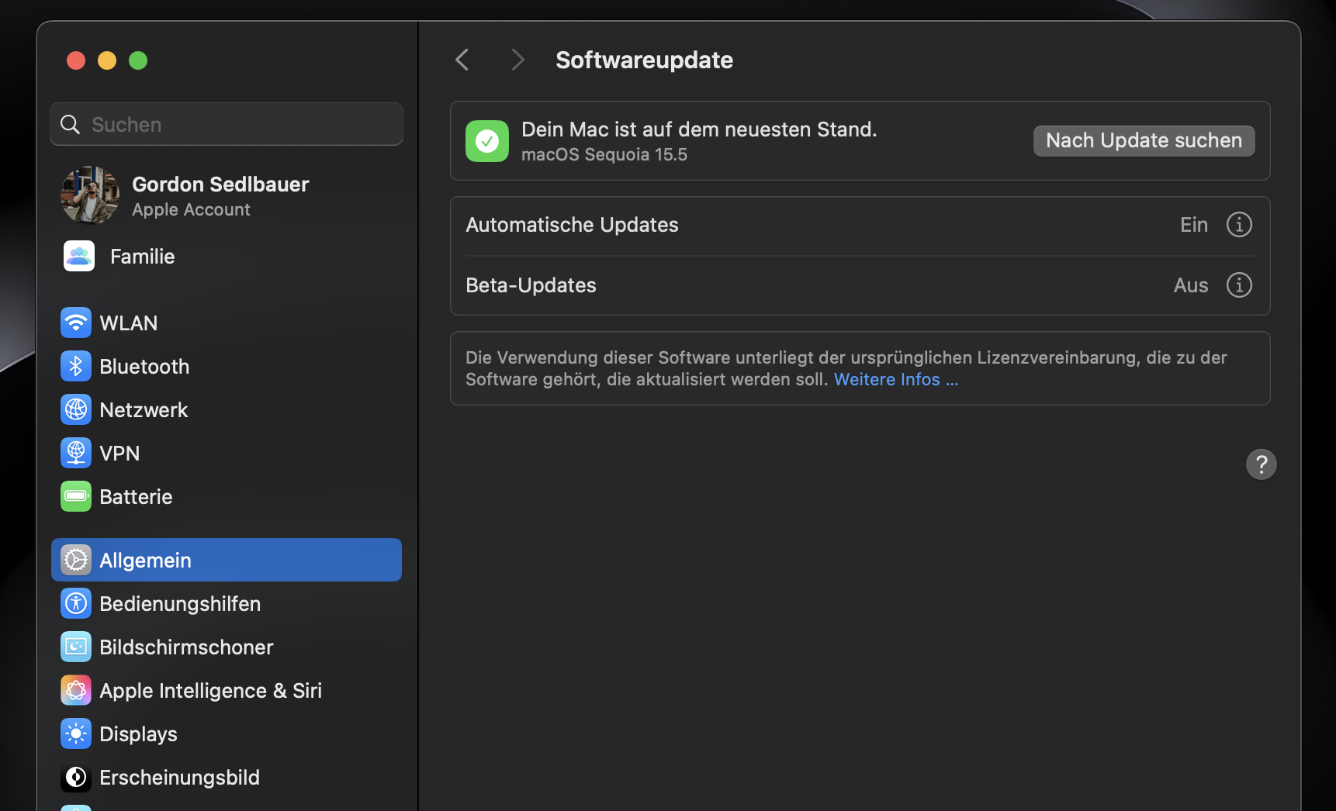This screenshot has height=811, width=1336.
Task: Click the VPN sidebar icon
Action: pyautogui.click(x=75, y=453)
